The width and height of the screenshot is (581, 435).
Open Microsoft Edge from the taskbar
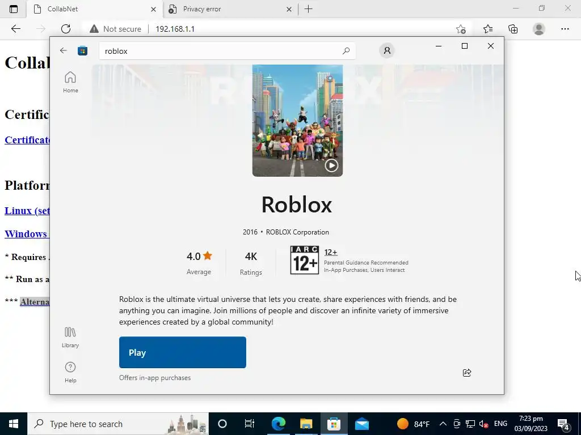pyautogui.click(x=278, y=424)
